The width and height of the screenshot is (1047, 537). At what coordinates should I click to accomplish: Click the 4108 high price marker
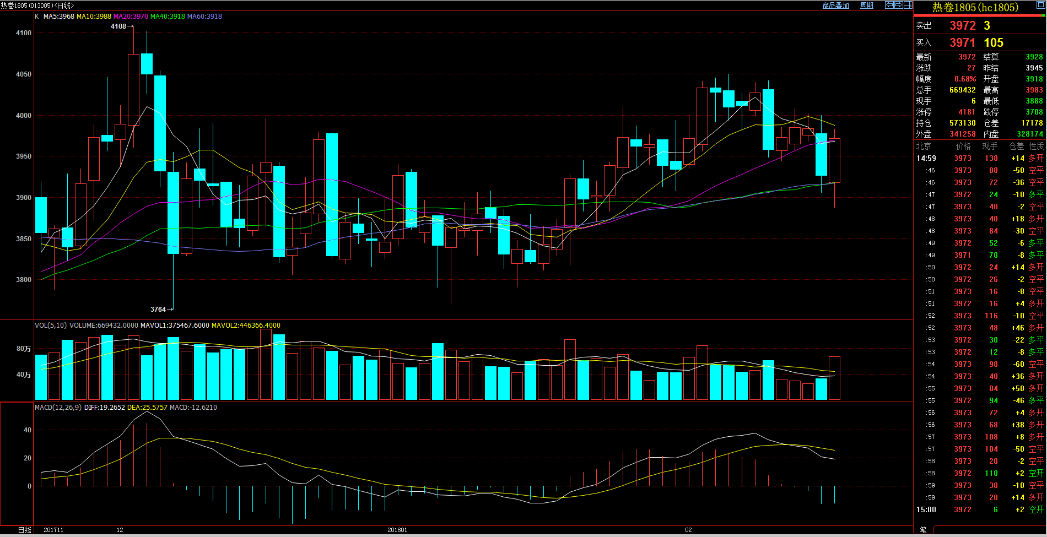(x=118, y=26)
